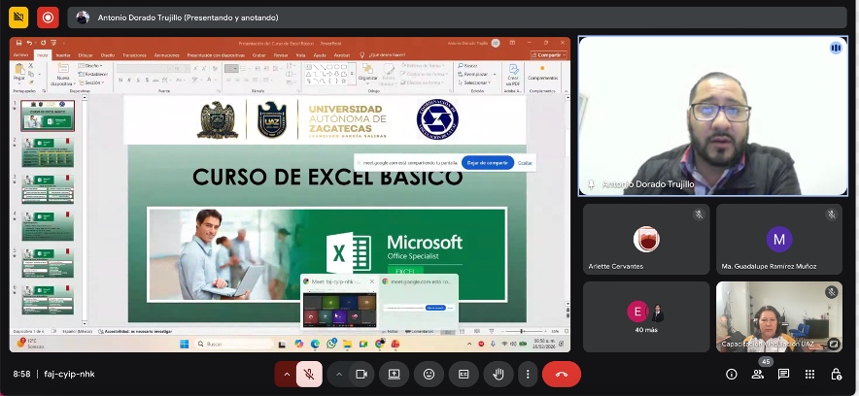
Task: Open host controls lock icon
Action: (836, 374)
